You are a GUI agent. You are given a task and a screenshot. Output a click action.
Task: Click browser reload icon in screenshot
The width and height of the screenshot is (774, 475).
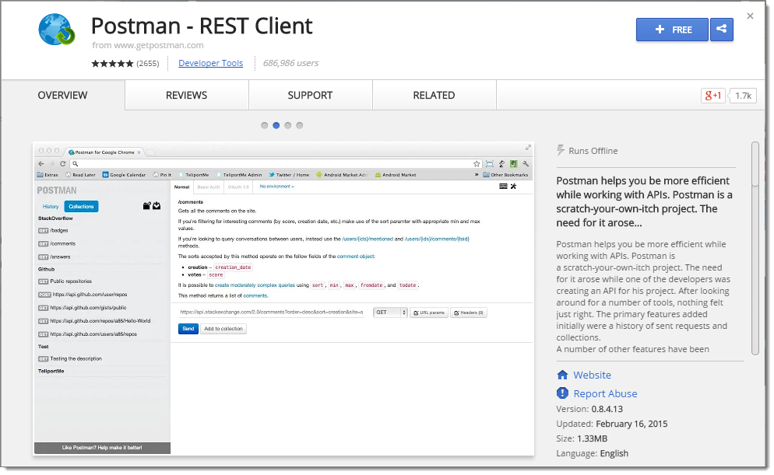pyautogui.click(x=63, y=163)
